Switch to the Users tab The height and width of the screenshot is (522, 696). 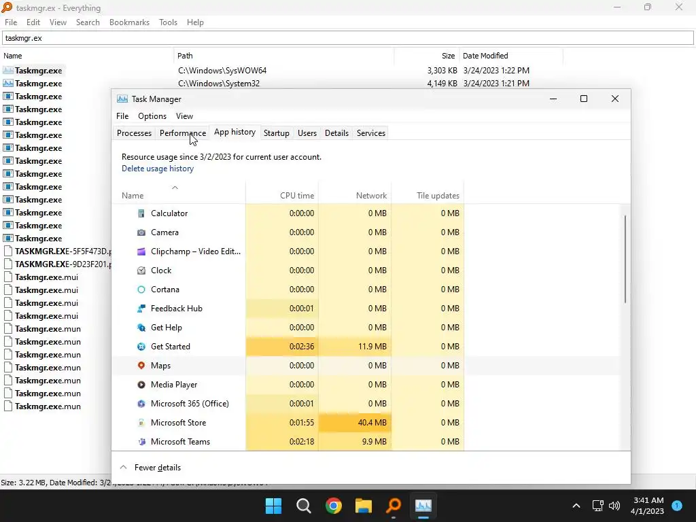(x=307, y=133)
